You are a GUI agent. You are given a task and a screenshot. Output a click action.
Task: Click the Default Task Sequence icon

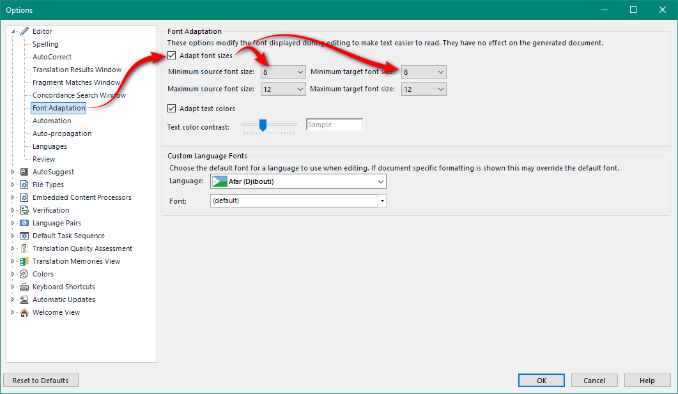24,236
